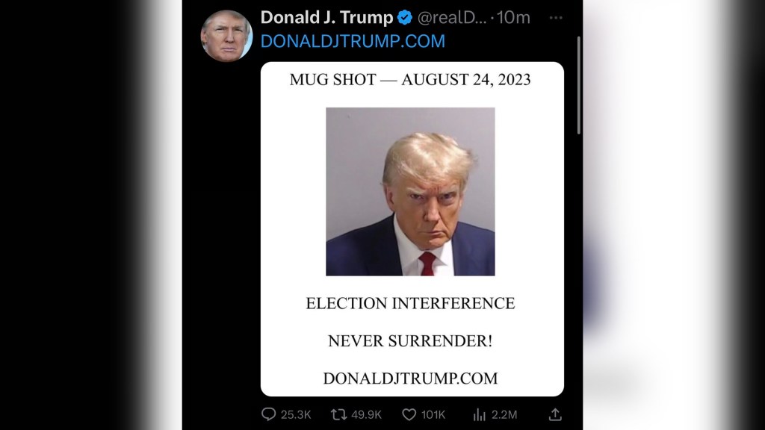Click the 2.2M views count

tap(506, 414)
